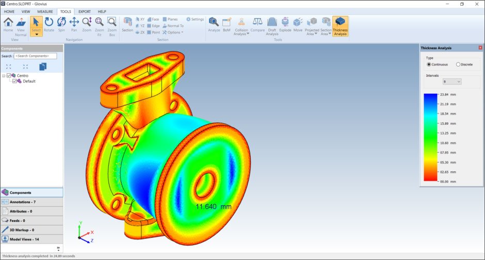Viewport: 485px width, 260px height.
Task: Open the VIEW ribbon tab
Action: pos(26,11)
